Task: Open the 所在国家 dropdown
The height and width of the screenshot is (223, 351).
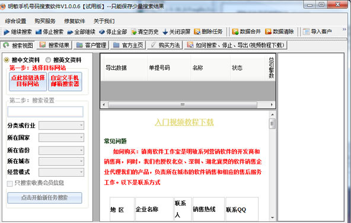Action: point(61,138)
